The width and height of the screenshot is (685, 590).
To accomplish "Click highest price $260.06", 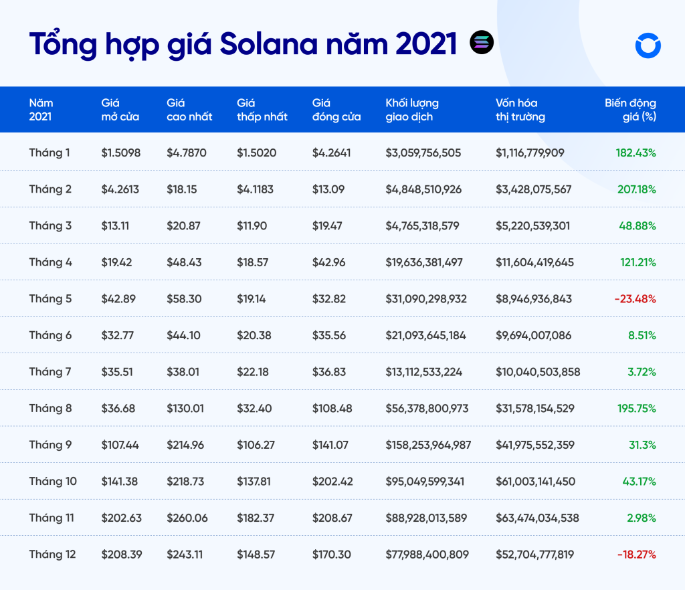I will tap(187, 518).
